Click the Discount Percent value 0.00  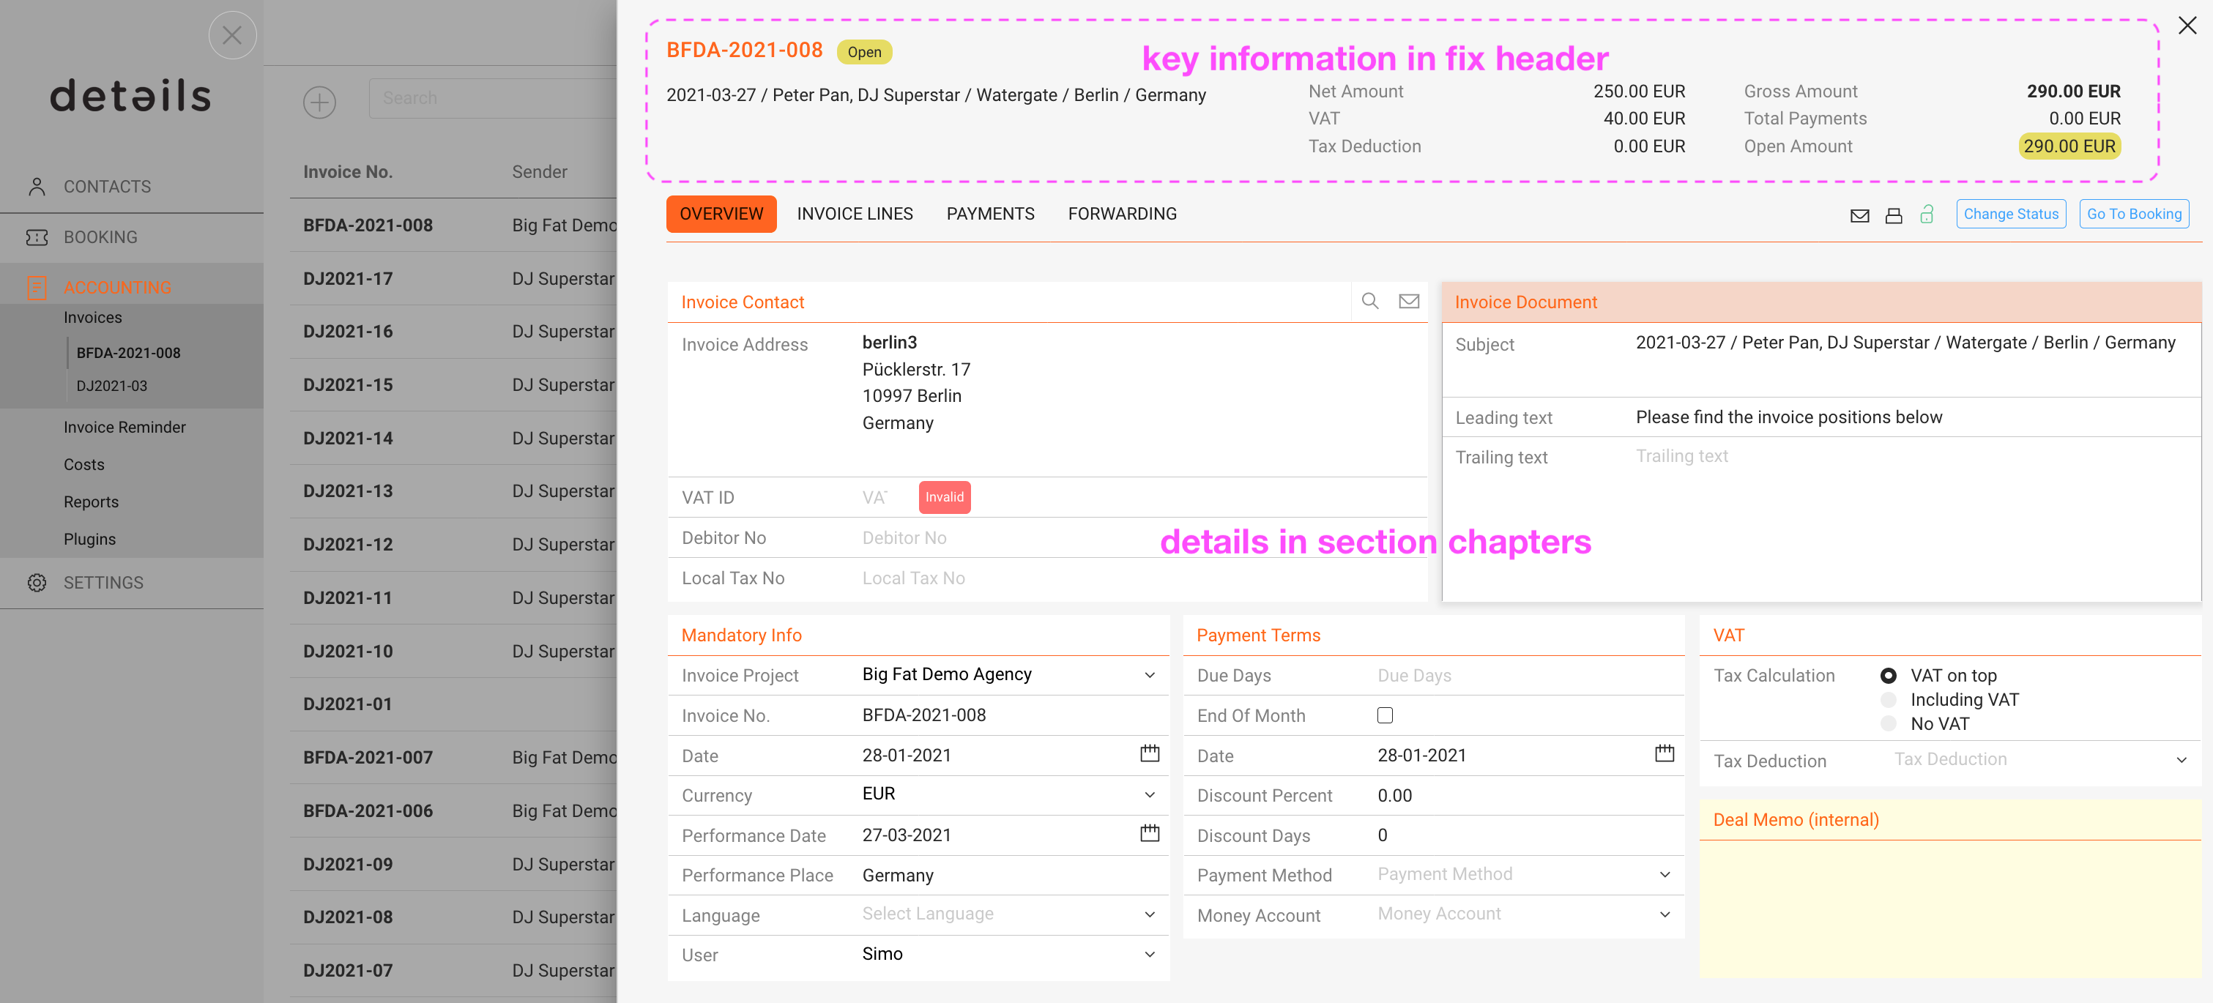point(1394,795)
